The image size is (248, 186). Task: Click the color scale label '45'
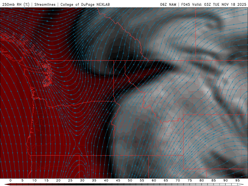pos(118,180)
